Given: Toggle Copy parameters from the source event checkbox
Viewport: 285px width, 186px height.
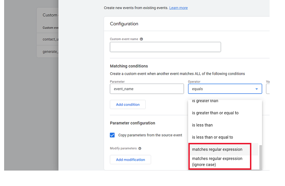Looking at the screenshot, I should (112, 135).
